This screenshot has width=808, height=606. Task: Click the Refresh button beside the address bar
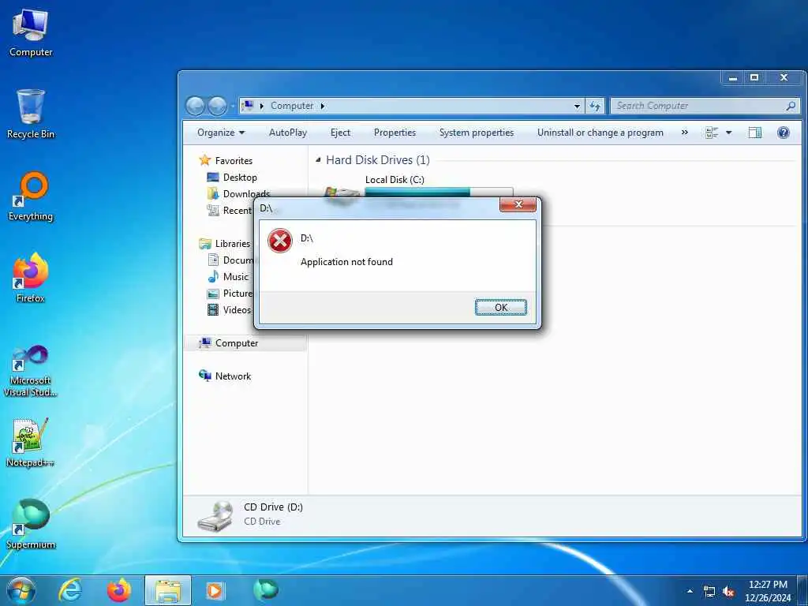(595, 107)
